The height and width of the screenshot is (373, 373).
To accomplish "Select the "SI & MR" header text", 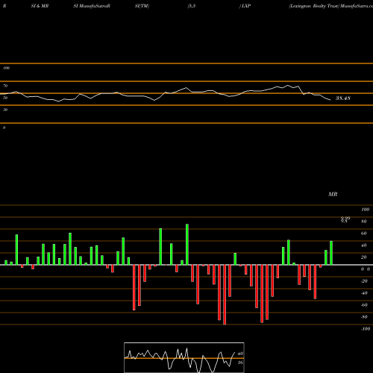I will click(x=40, y=6).
